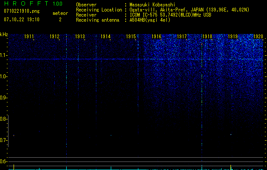Click the kHz axis unit label
Screen dimensions: 267x170
pyautogui.click(x=4, y=34)
